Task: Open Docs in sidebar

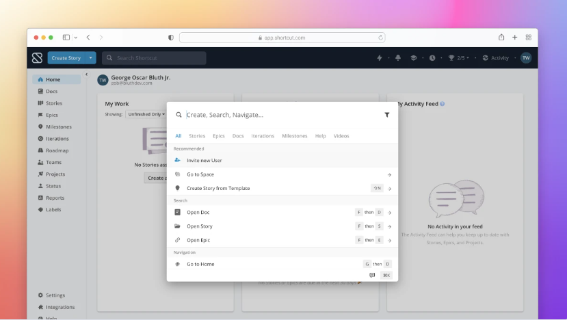Action: pos(48,92)
